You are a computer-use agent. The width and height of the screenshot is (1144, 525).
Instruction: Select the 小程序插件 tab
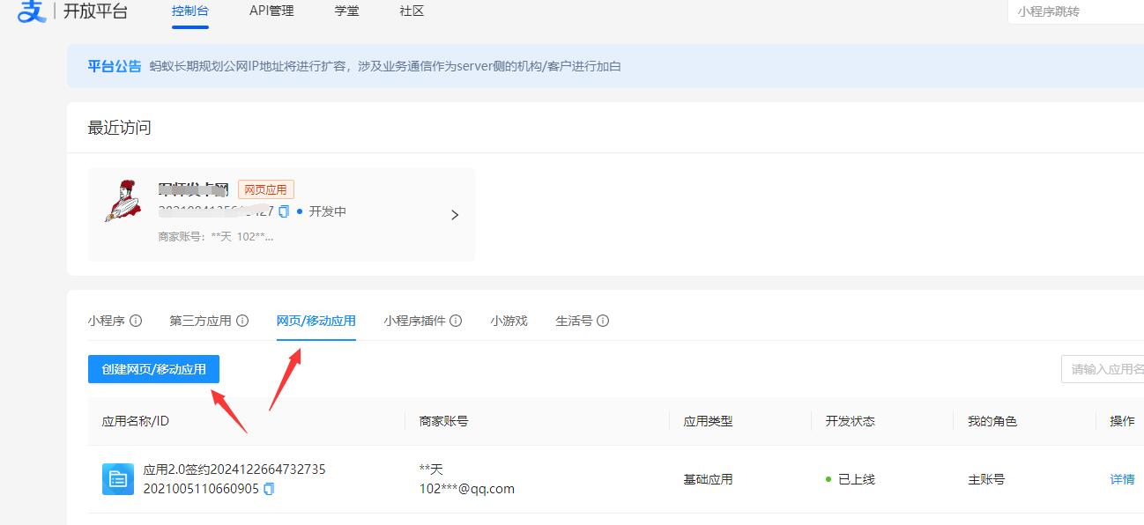point(415,321)
